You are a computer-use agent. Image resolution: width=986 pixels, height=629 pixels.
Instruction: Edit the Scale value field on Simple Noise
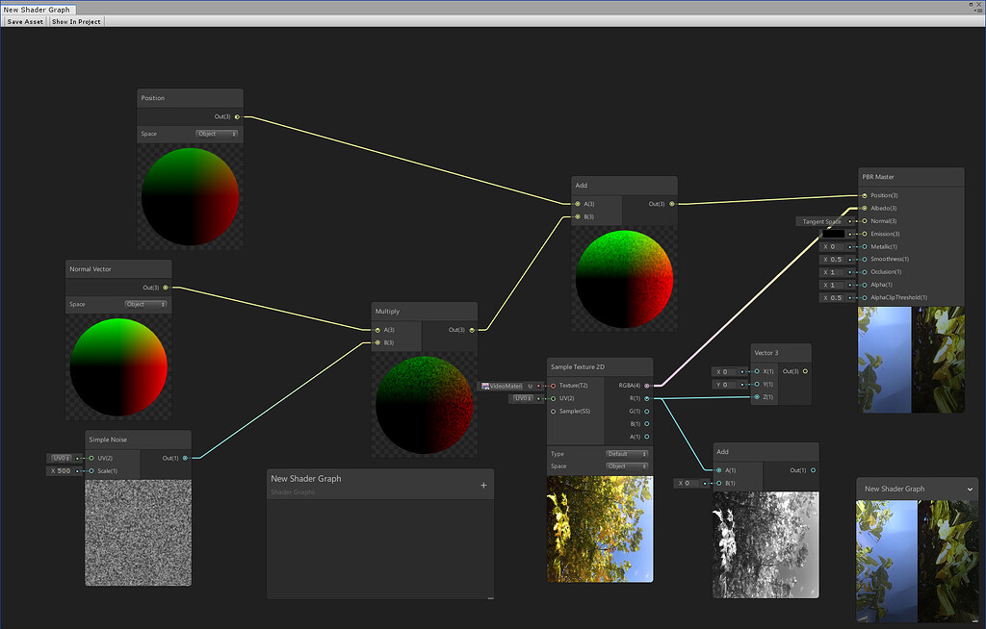click(64, 470)
